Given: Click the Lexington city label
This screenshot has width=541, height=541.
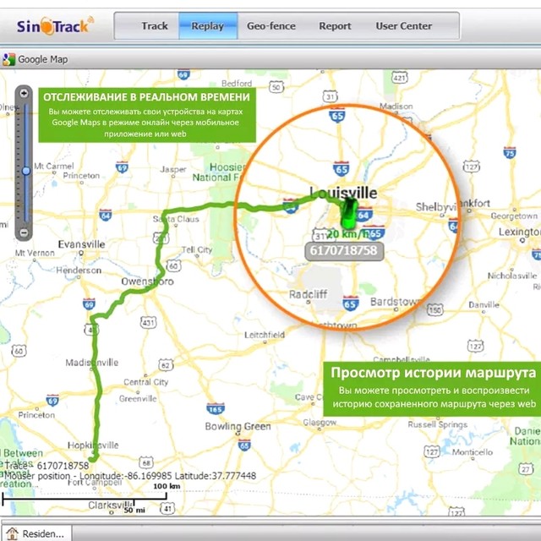Looking at the screenshot, I should (520, 232).
